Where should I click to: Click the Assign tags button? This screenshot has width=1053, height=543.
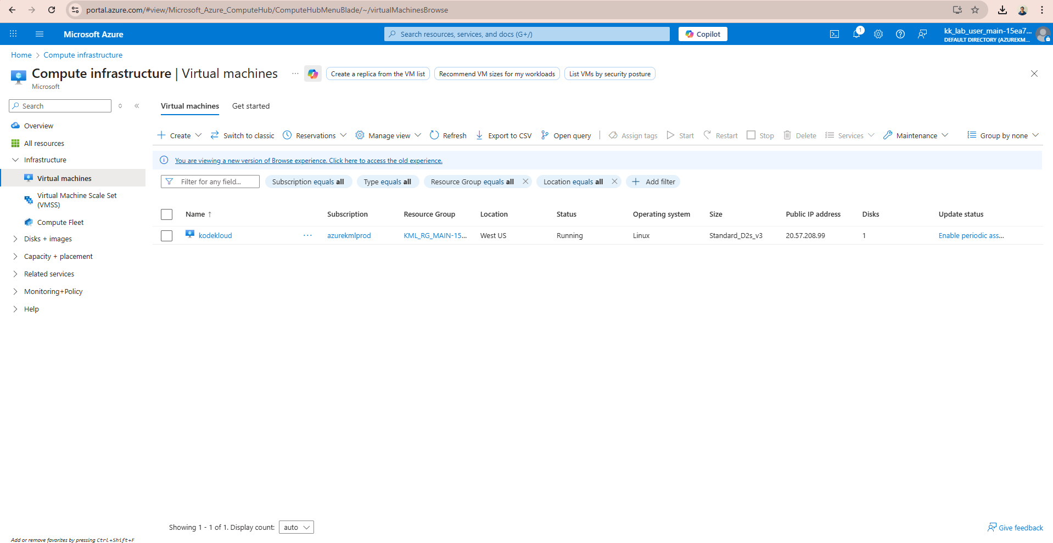[633, 135]
